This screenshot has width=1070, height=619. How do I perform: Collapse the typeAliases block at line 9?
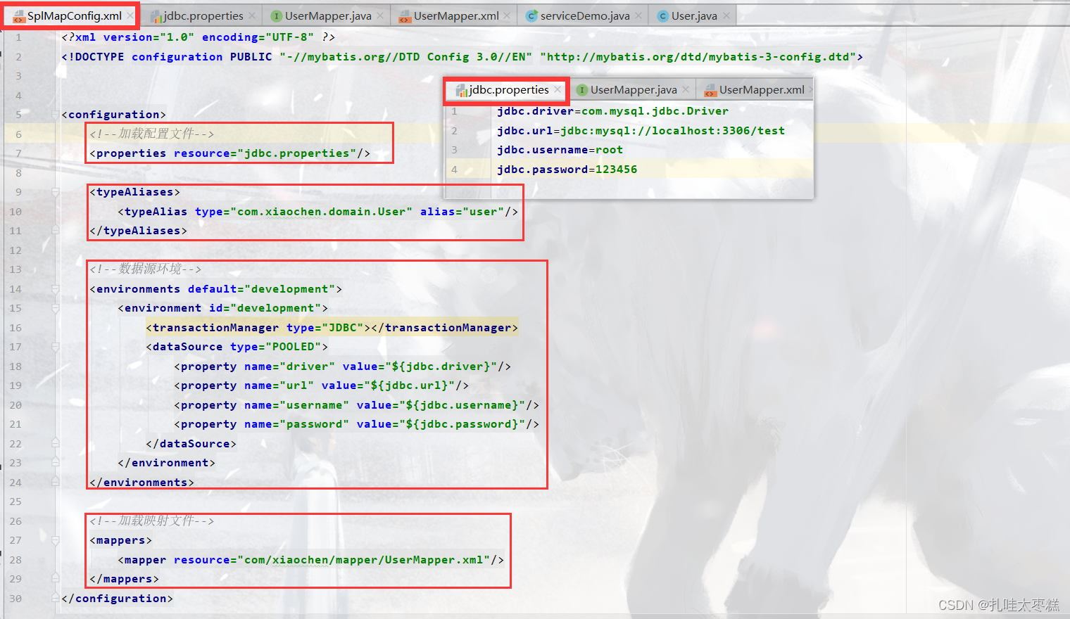tap(55, 192)
